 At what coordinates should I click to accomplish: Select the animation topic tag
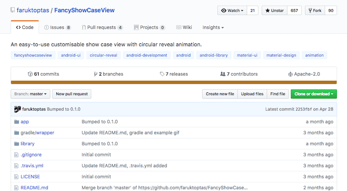[x=314, y=55]
